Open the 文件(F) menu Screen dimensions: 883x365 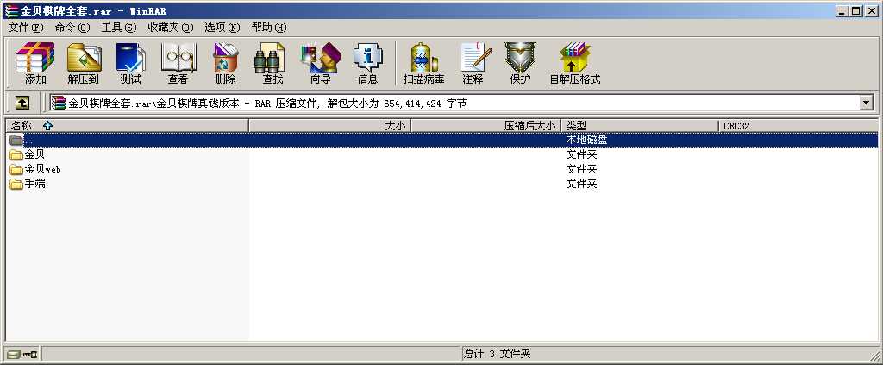pyautogui.click(x=25, y=27)
